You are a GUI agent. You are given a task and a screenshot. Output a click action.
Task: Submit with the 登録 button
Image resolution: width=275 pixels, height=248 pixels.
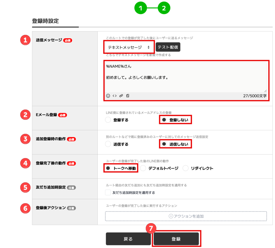176,239
